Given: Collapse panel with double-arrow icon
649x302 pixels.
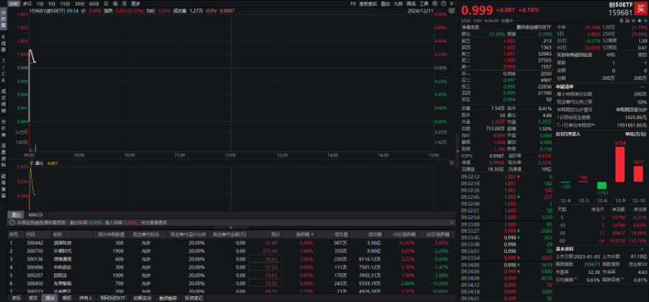Looking at the screenshot, I should pyautogui.click(x=451, y=4).
